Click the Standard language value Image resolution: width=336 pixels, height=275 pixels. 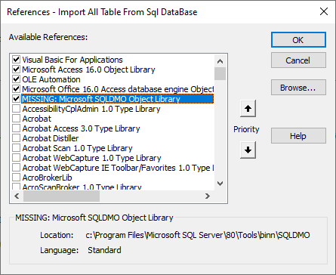point(104,250)
